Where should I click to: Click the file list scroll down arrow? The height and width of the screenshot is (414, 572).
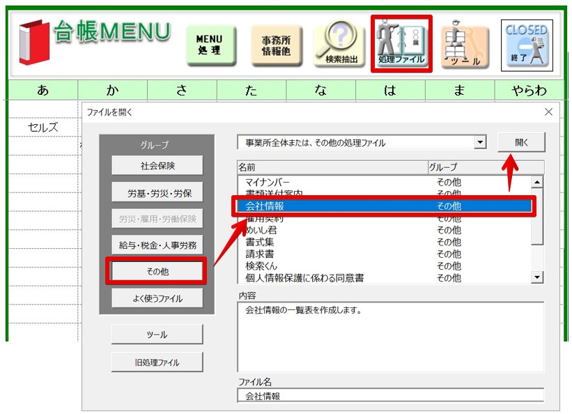click(x=537, y=277)
